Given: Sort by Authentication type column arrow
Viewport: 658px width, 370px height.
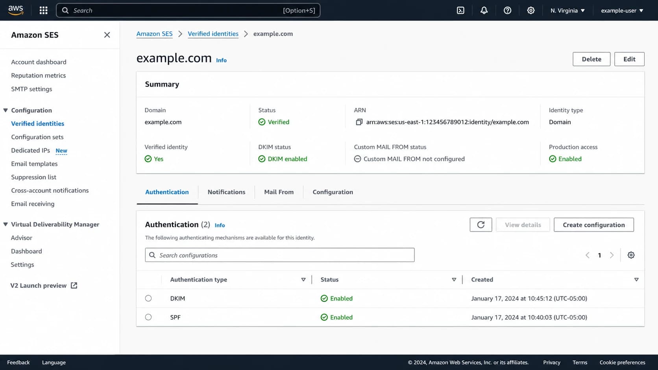Looking at the screenshot, I should point(303,280).
